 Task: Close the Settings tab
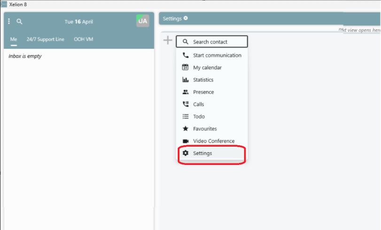coord(186,18)
